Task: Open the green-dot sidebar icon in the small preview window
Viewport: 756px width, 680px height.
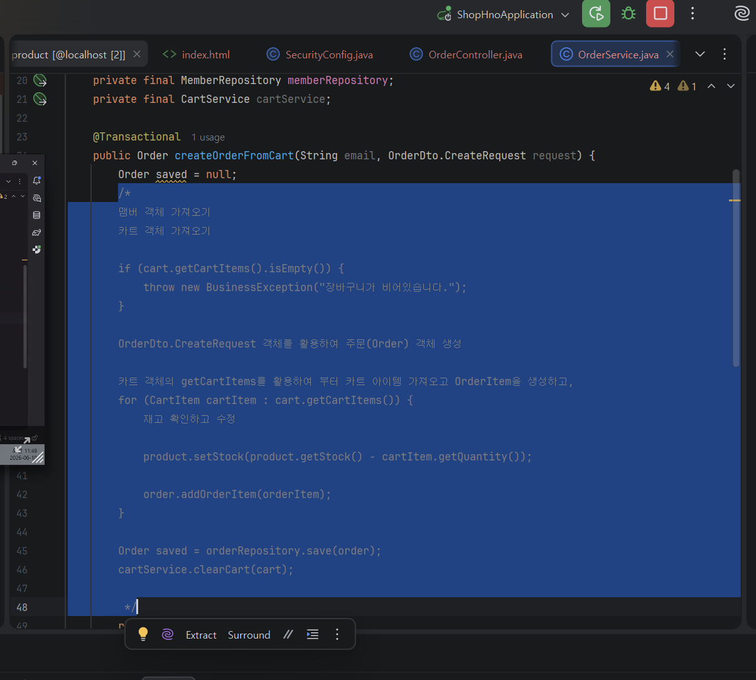Action: pyautogui.click(x=36, y=250)
